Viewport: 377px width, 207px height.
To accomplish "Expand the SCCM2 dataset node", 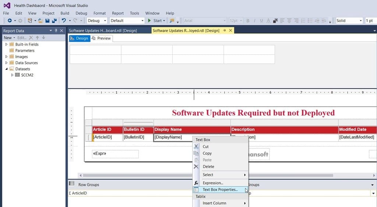I will click(12, 75).
